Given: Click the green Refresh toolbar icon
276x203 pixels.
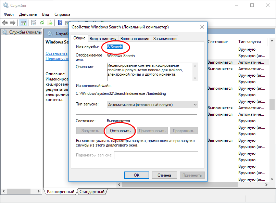Looking at the screenshot, I should click(x=42, y=23).
